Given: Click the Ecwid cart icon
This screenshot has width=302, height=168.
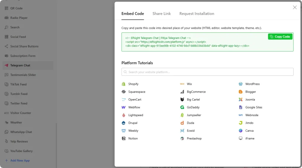Looking at the screenshot, I should coord(182,131).
